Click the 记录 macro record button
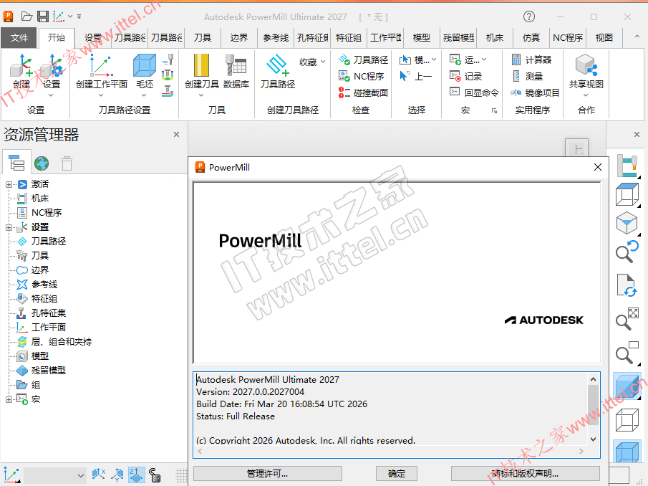Viewport: 648px width, 486px height. [x=465, y=77]
